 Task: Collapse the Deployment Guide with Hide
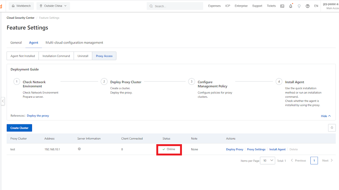[x=326, y=116]
